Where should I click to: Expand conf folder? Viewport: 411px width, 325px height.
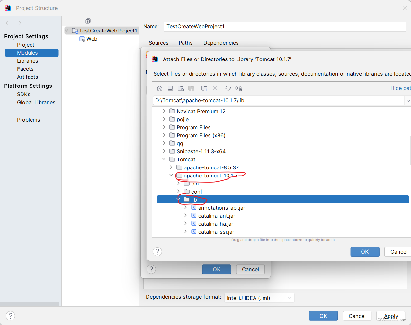click(178, 192)
